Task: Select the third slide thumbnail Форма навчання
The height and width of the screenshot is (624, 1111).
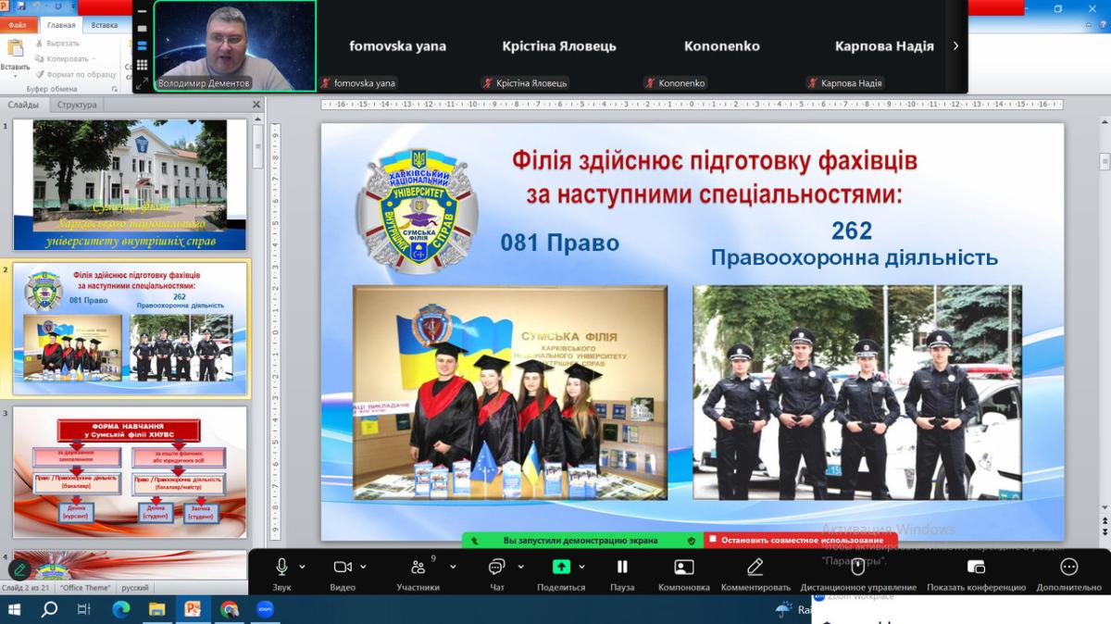Action: tap(130, 471)
